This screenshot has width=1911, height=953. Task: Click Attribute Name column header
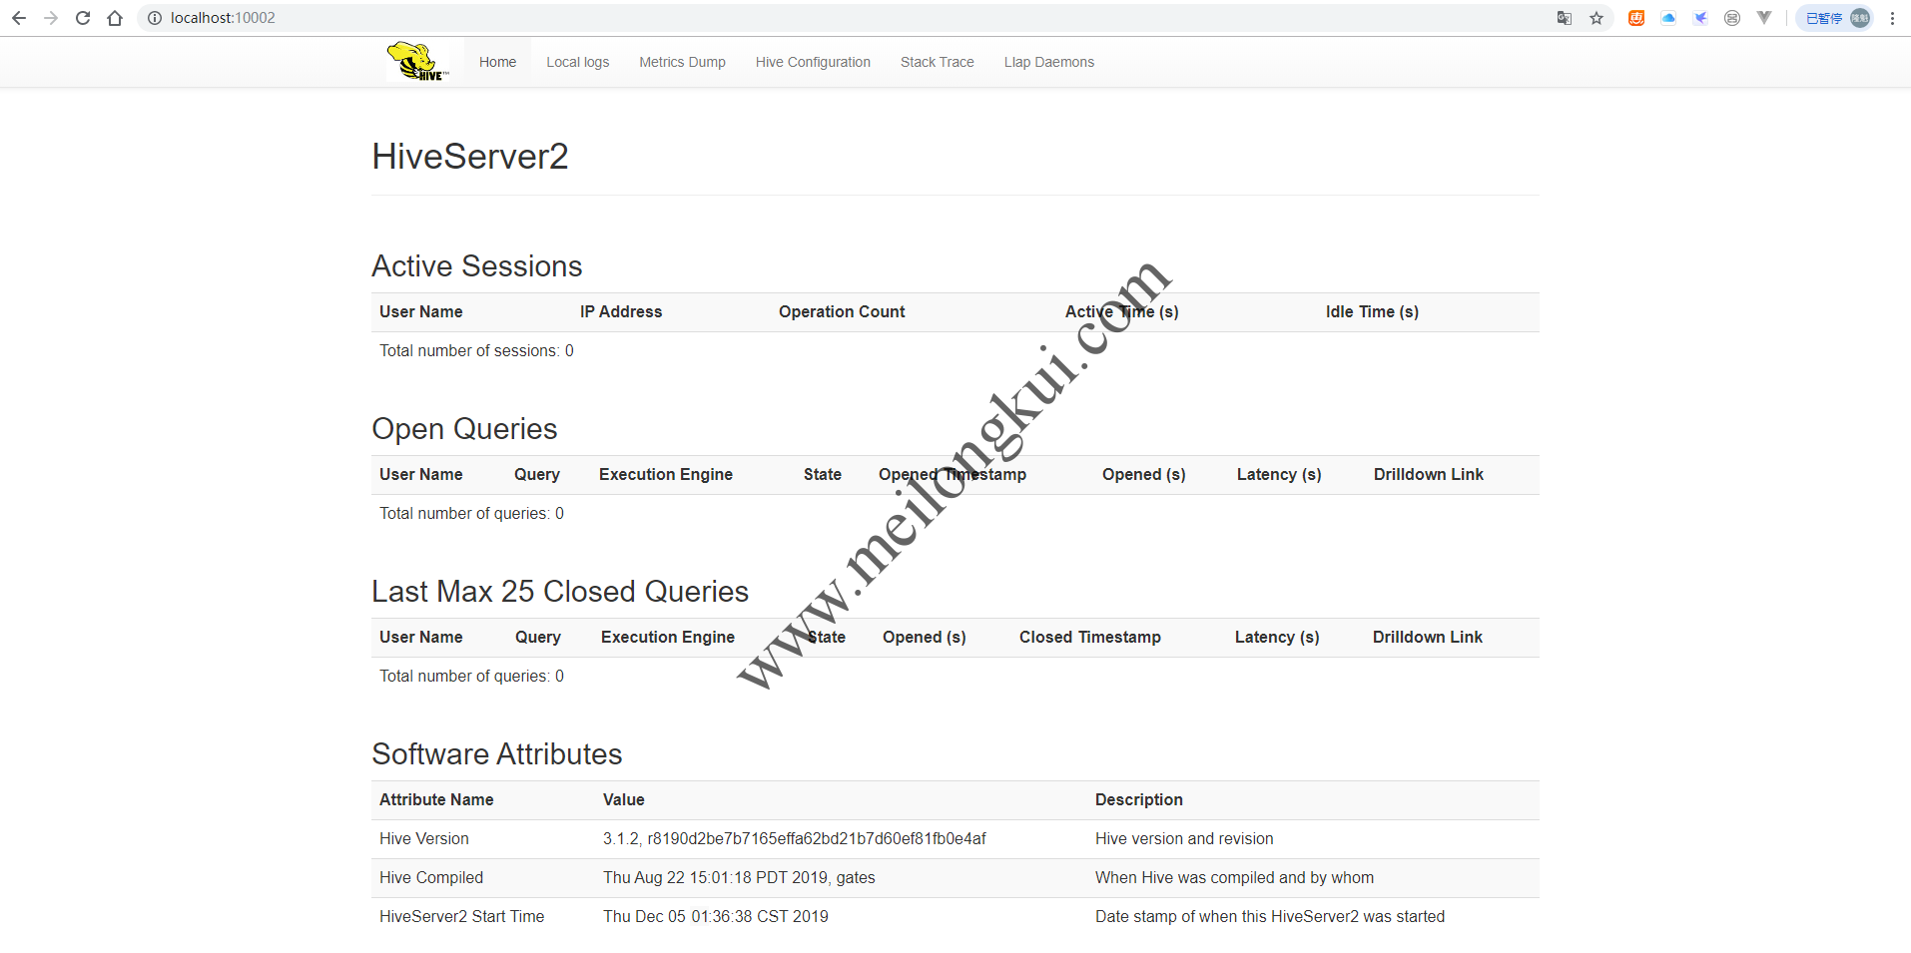pos(436,799)
